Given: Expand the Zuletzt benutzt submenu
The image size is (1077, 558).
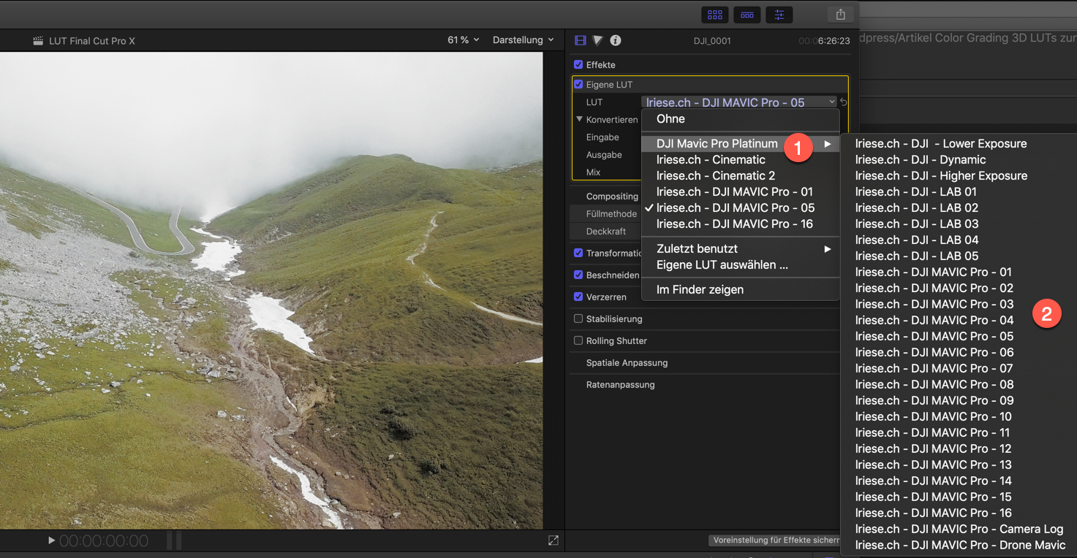Looking at the screenshot, I should [741, 249].
